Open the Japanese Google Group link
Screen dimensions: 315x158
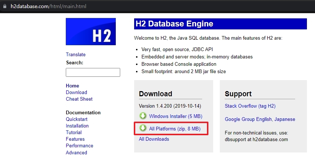284,119
